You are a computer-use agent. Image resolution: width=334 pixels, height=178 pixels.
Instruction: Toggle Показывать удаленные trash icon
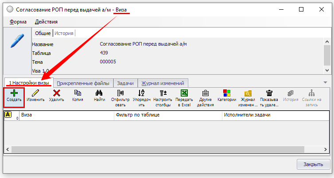[x=269, y=93]
